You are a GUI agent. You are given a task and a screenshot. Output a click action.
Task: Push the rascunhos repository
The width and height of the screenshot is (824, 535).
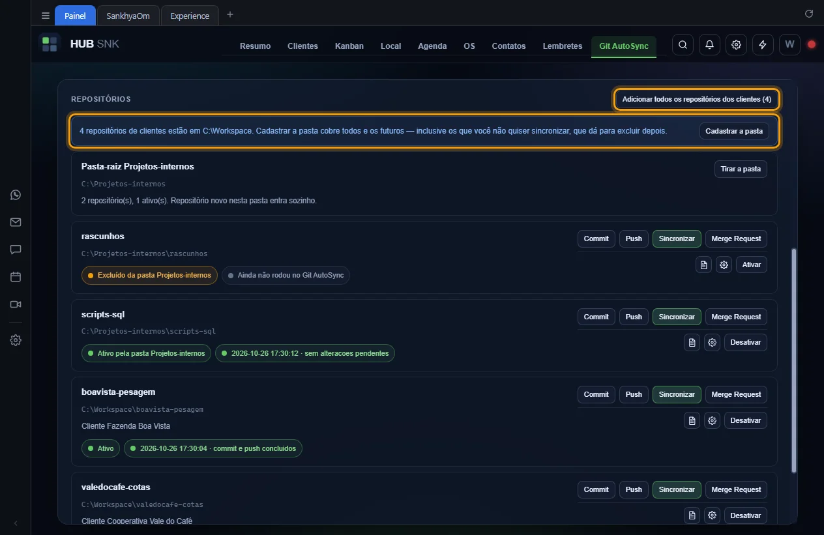(x=634, y=239)
